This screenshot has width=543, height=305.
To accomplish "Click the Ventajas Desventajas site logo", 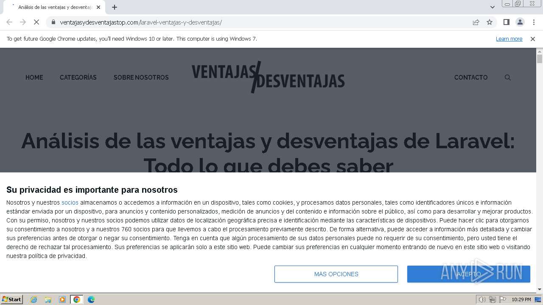I will [268, 77].
